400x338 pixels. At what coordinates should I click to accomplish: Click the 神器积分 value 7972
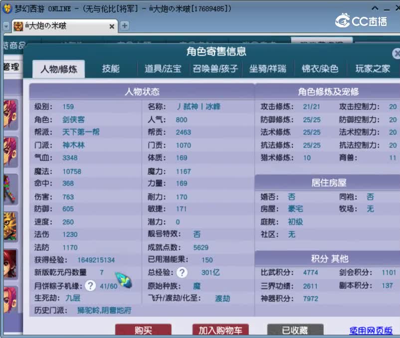pos(311,299)
